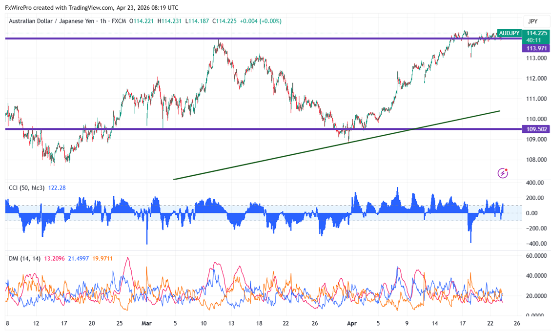Click the 109.000 price axis label

click(536, 139)
